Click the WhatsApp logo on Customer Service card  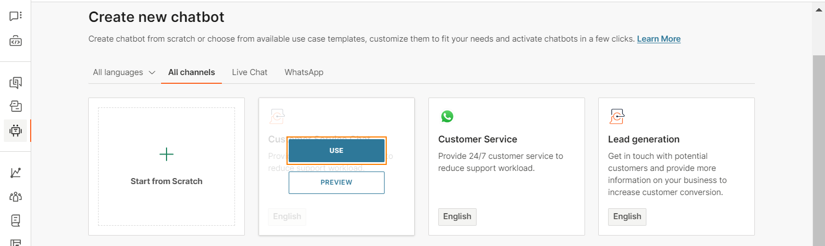[447, 116]
